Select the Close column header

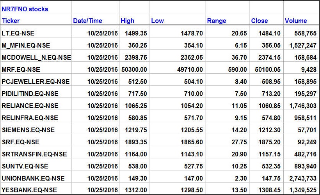point(260,21)
